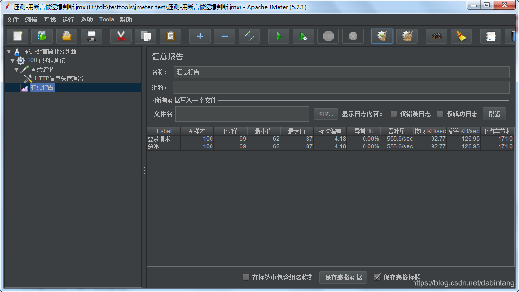Focus the 文件名 input field

[x=242, y=114]
